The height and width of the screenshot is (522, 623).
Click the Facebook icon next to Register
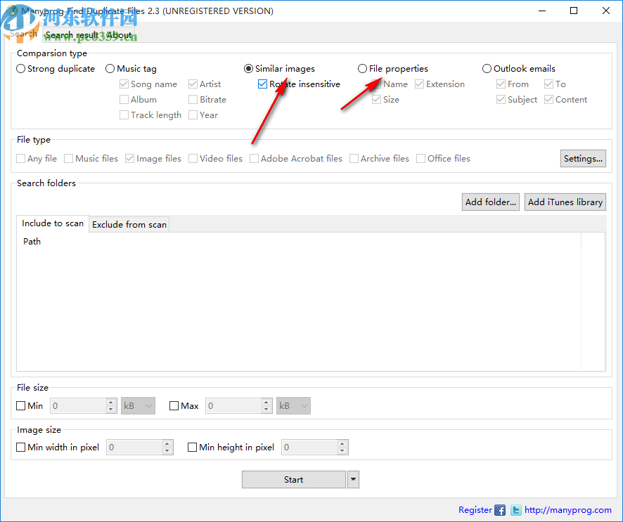500,510
